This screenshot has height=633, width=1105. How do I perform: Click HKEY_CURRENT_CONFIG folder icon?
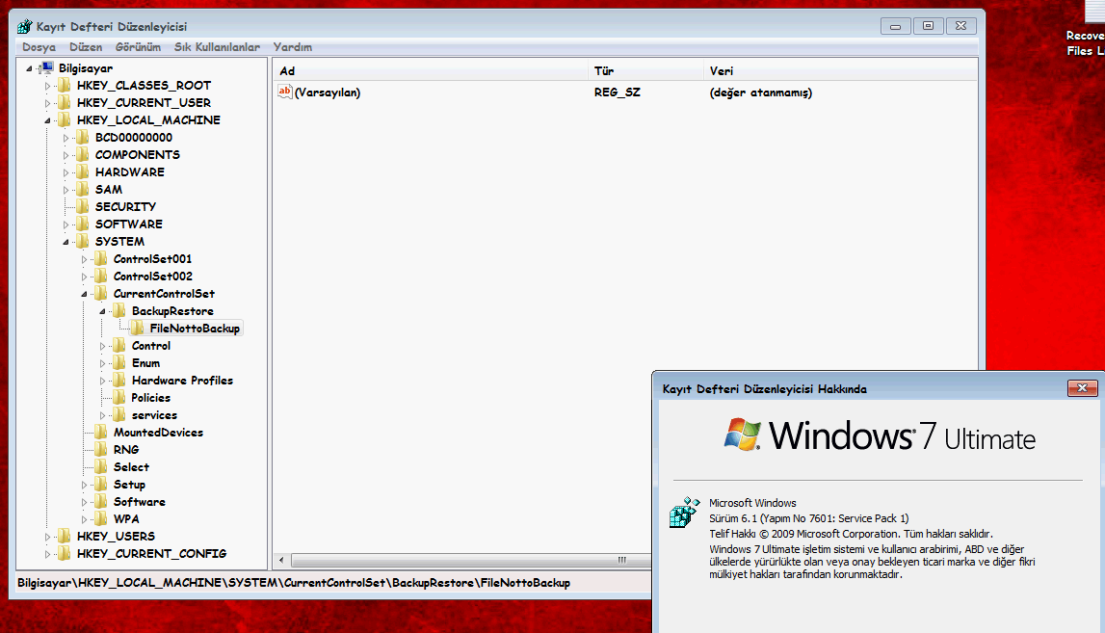point(65,553)
